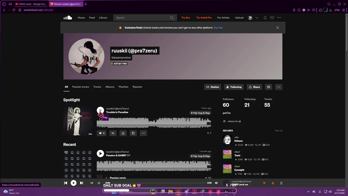Select Passion remix track row
The image size is (348, 196).
(x=154, y=178)
